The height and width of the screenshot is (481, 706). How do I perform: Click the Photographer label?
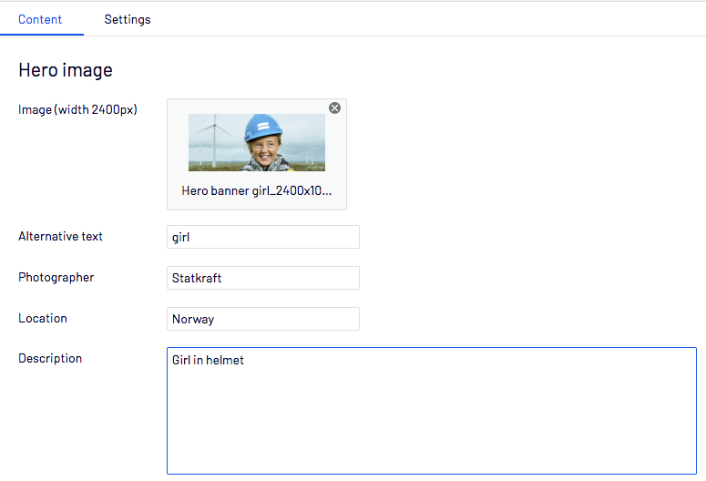(x=56, y=278)
